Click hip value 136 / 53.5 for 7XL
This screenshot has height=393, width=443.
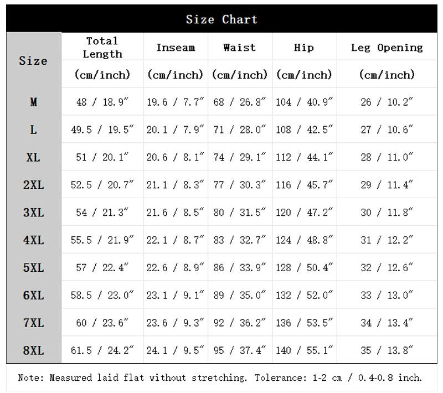click(304, 323)
